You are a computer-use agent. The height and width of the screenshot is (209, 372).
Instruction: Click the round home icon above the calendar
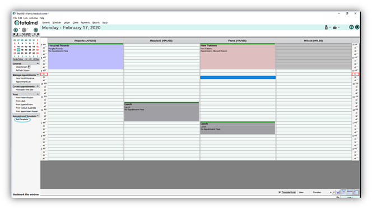click(36, 30)
